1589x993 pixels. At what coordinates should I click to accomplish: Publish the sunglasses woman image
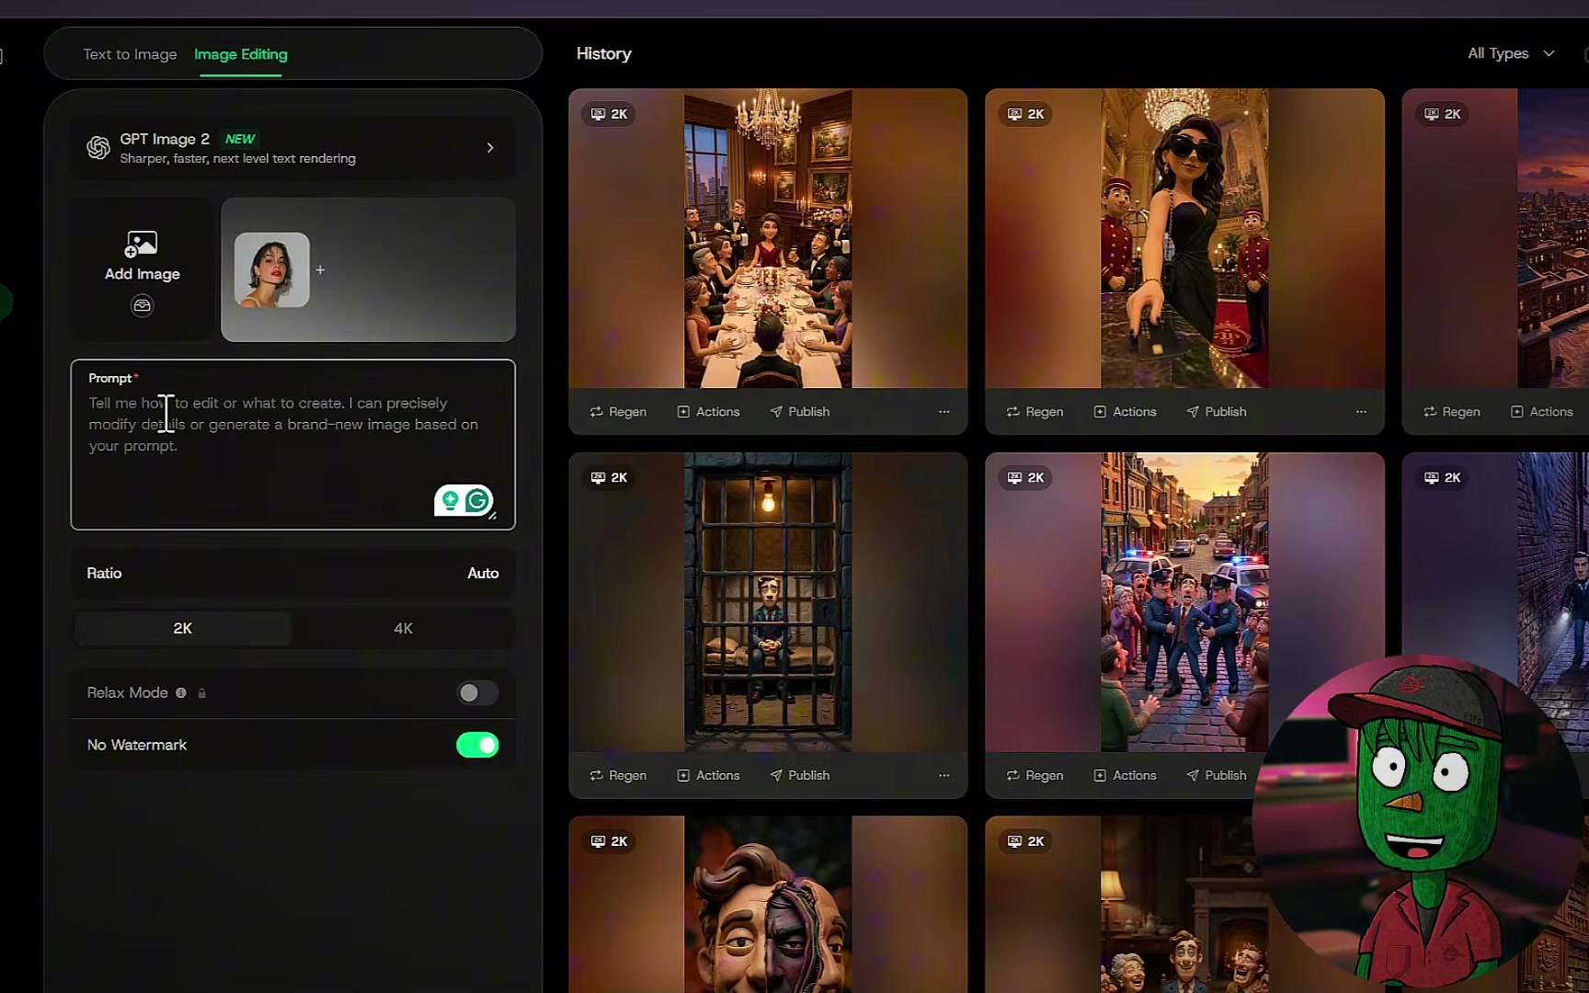[1217, 412]
